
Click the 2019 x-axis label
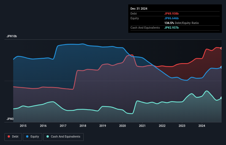103,126
